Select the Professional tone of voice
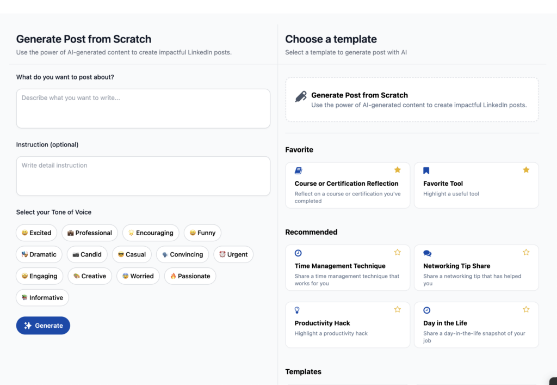The height and width of the screenshot is (385, 557). click(x=90, y=233)
